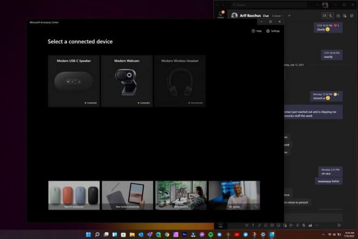The image size is (358, 239).
Task: Open Windows Search from the taskbar
Action: pos(97,234)
